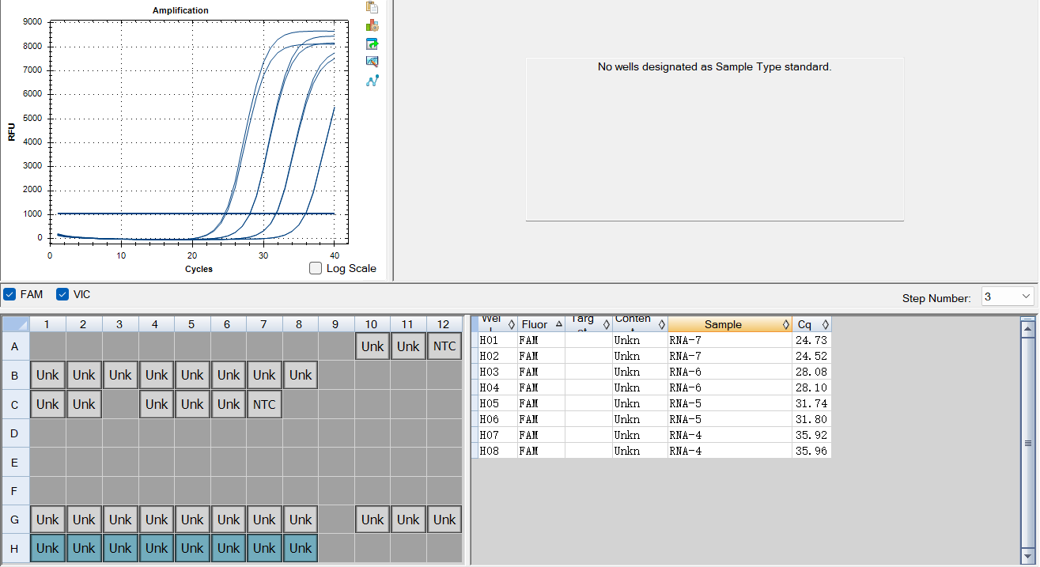Sort by the Fluor column header
Image resolution: width=1040 pixels, height=567 pixels.
(x=541, y=324)
